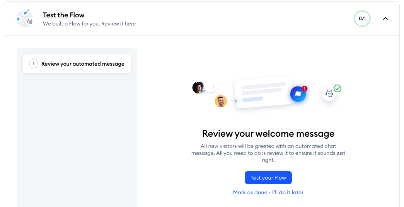Click Mark as done - I'll do it later
404x207 pixels.
pos(268,192)
